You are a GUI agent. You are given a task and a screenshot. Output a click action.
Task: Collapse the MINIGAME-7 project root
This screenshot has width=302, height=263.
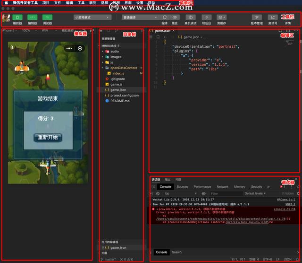(110, 46)
